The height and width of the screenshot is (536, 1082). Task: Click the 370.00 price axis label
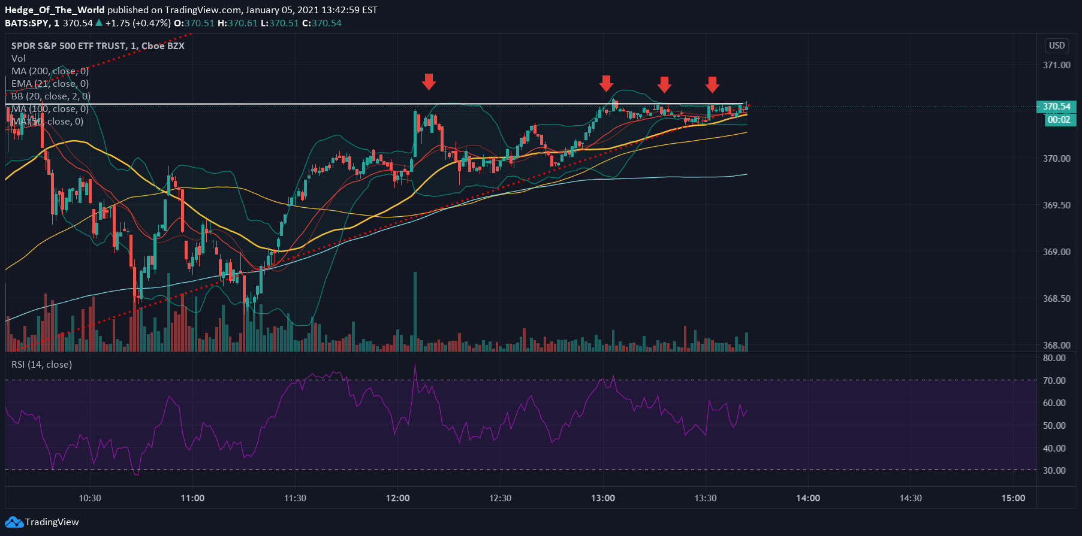[1056, 158]
